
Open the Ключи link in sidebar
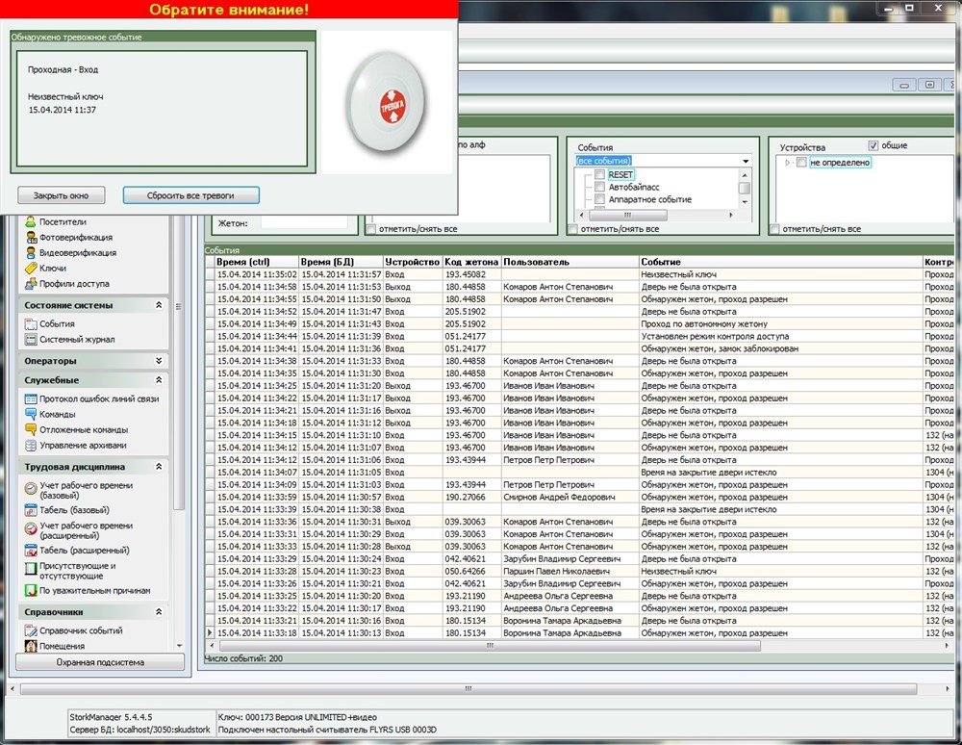[53, 269]
